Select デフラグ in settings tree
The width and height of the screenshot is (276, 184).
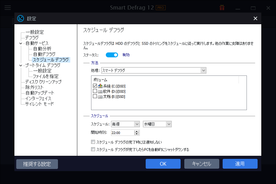click(32, 38)
